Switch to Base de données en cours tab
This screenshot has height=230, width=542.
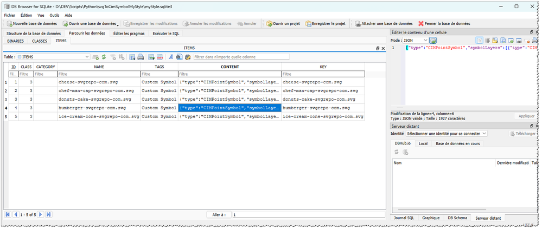pos(458,143)
